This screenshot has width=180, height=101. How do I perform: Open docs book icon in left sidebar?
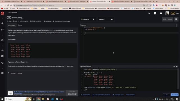(x=3, y=73)
